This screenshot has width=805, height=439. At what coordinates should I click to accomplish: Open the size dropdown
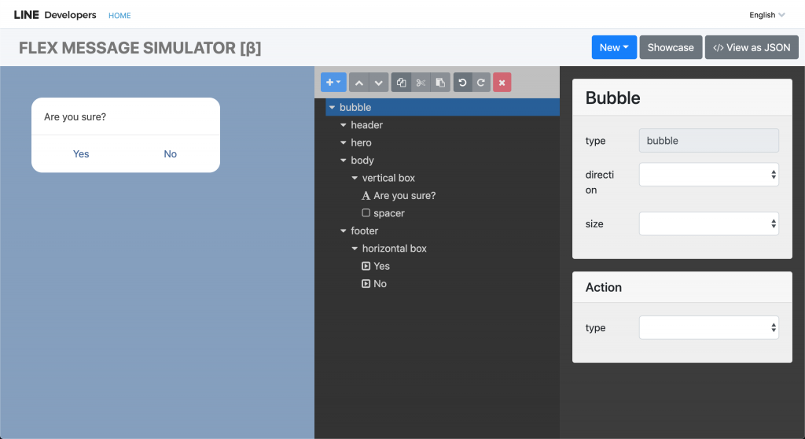pyautogui.click(x=708, y=223)
